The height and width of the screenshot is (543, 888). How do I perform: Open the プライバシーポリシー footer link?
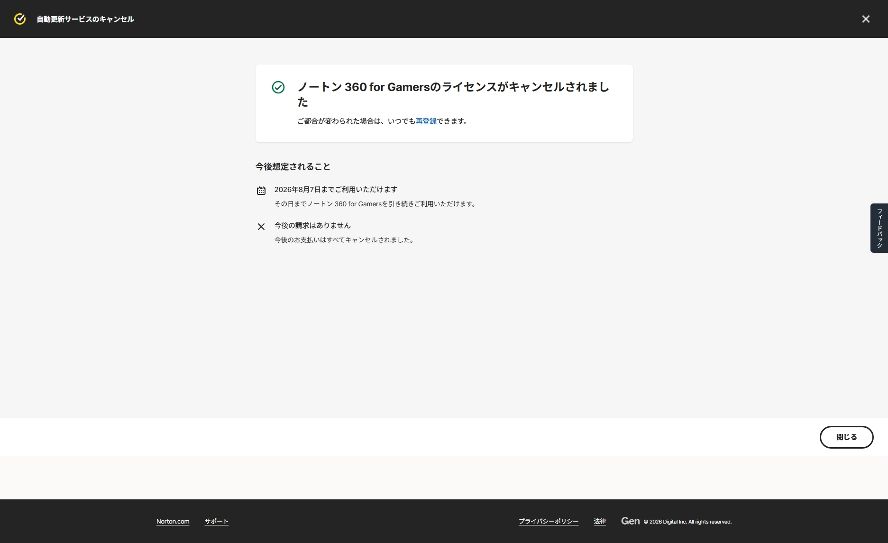click(549, 522)
